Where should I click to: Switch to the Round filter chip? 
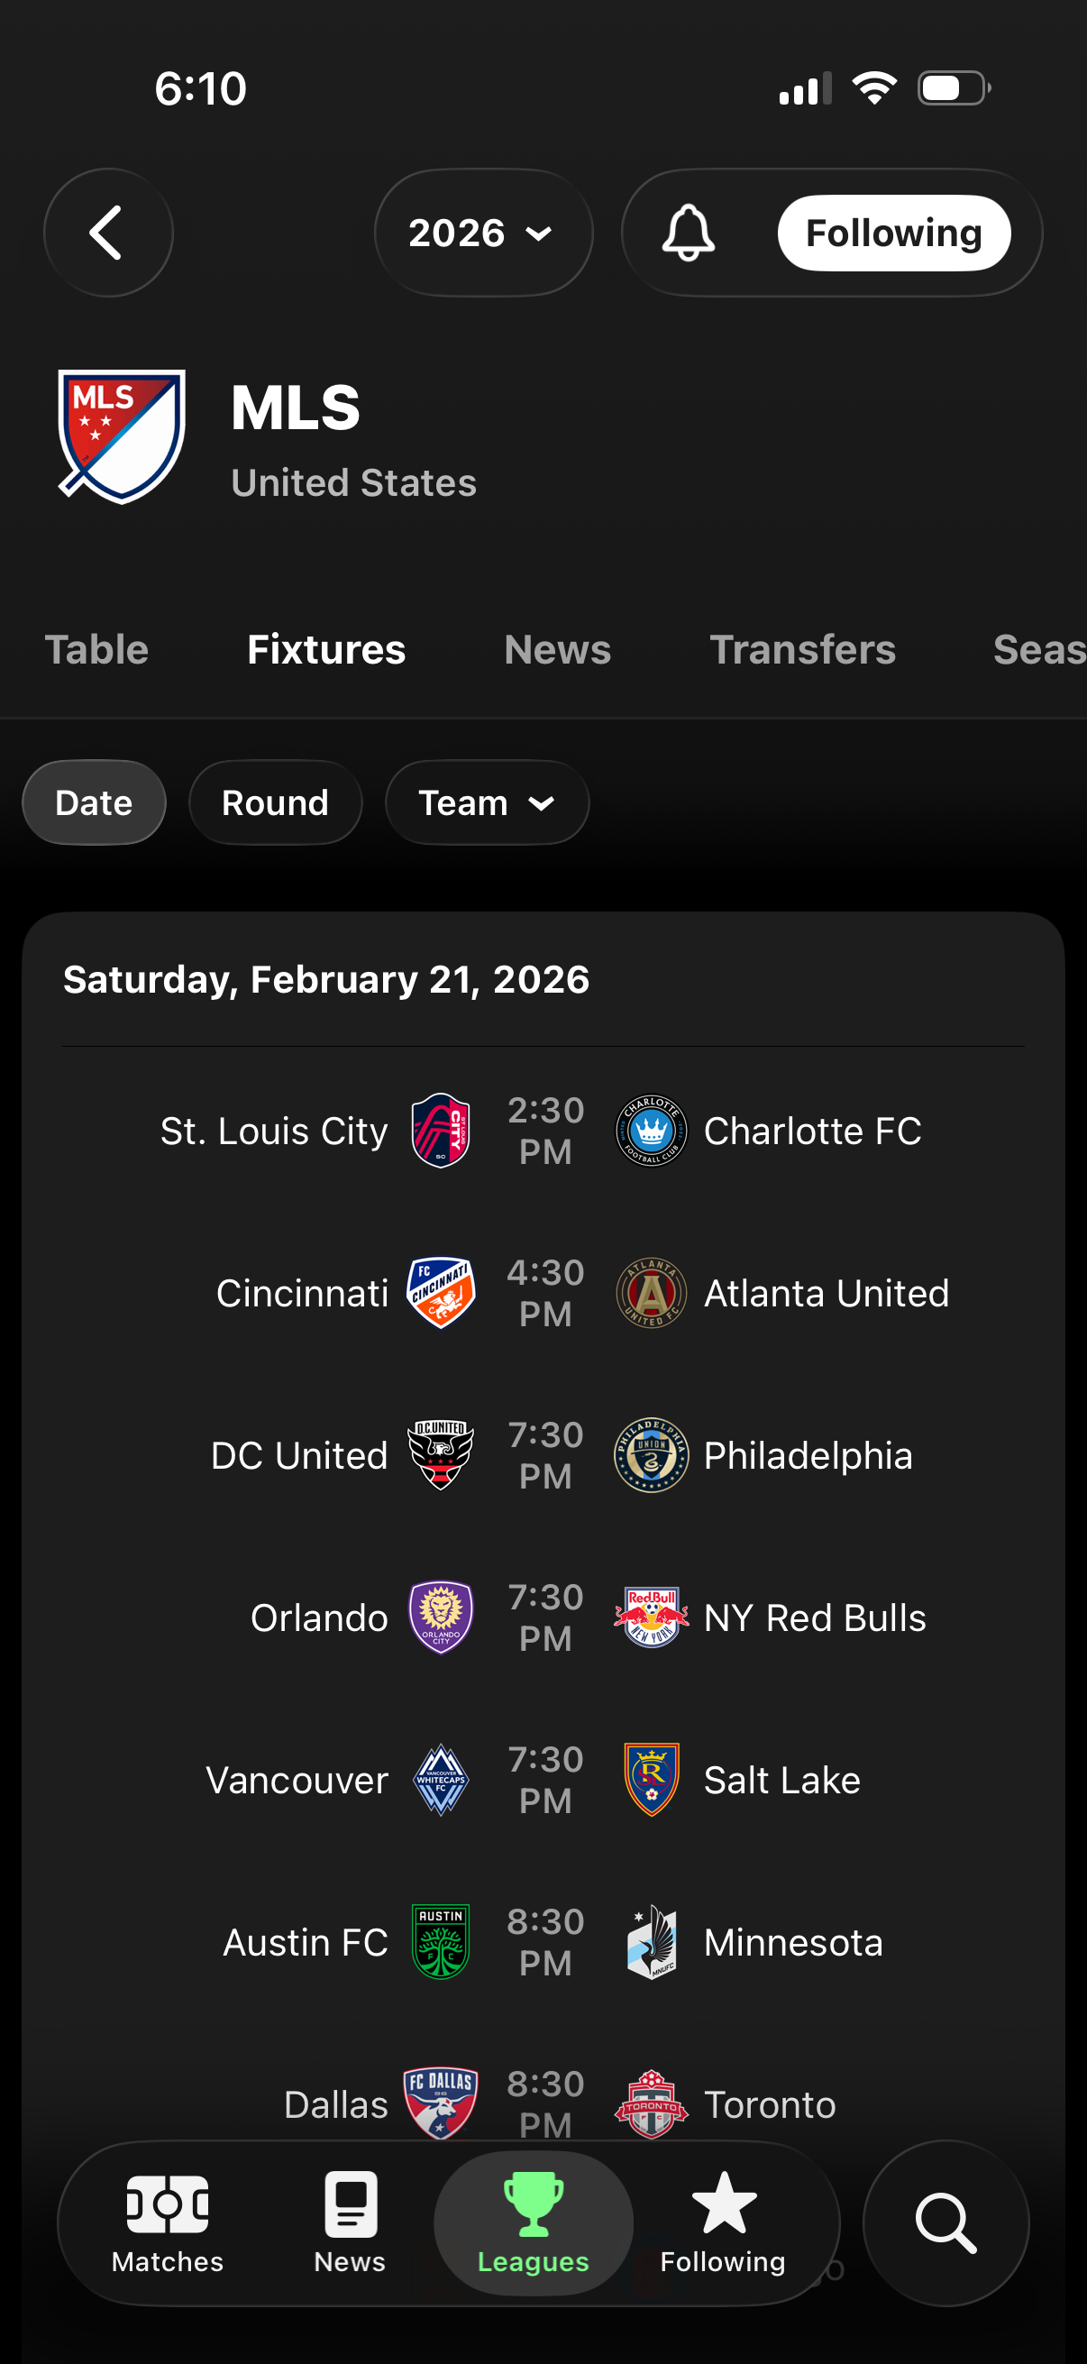click(275, 803)
